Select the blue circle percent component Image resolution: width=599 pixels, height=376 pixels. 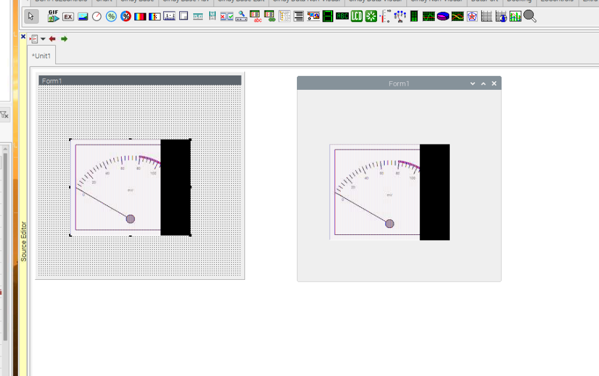111,17
